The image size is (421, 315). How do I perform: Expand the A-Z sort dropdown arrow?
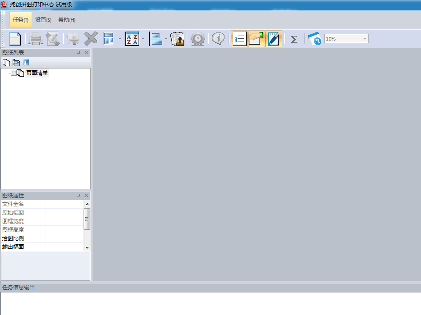click(x=143, y=39)
